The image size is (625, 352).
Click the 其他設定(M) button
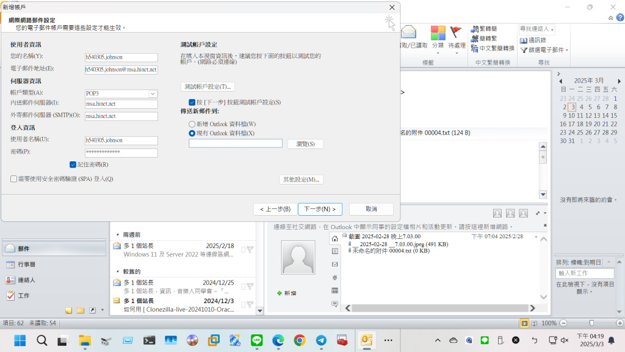300,180
